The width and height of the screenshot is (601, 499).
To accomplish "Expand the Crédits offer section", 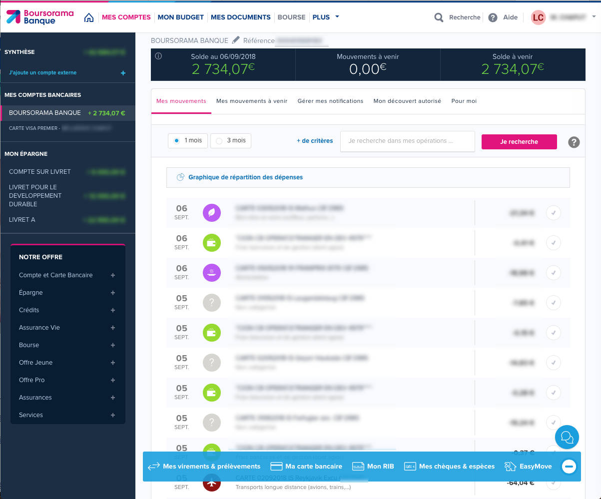I will coord(113,310).
